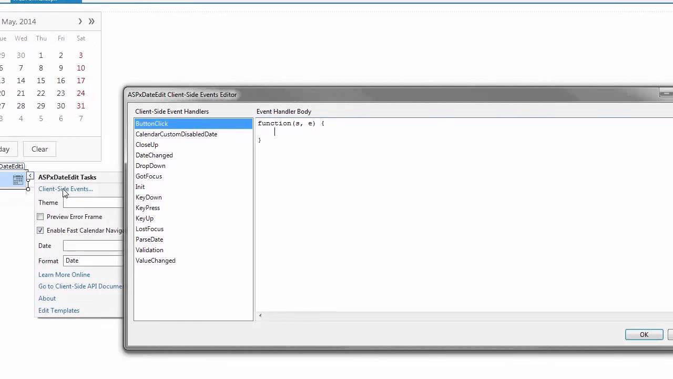The width and height of the screenshot is (673, 379).
Task: Open the Theme dropdown field
Action: coord(93,203)
